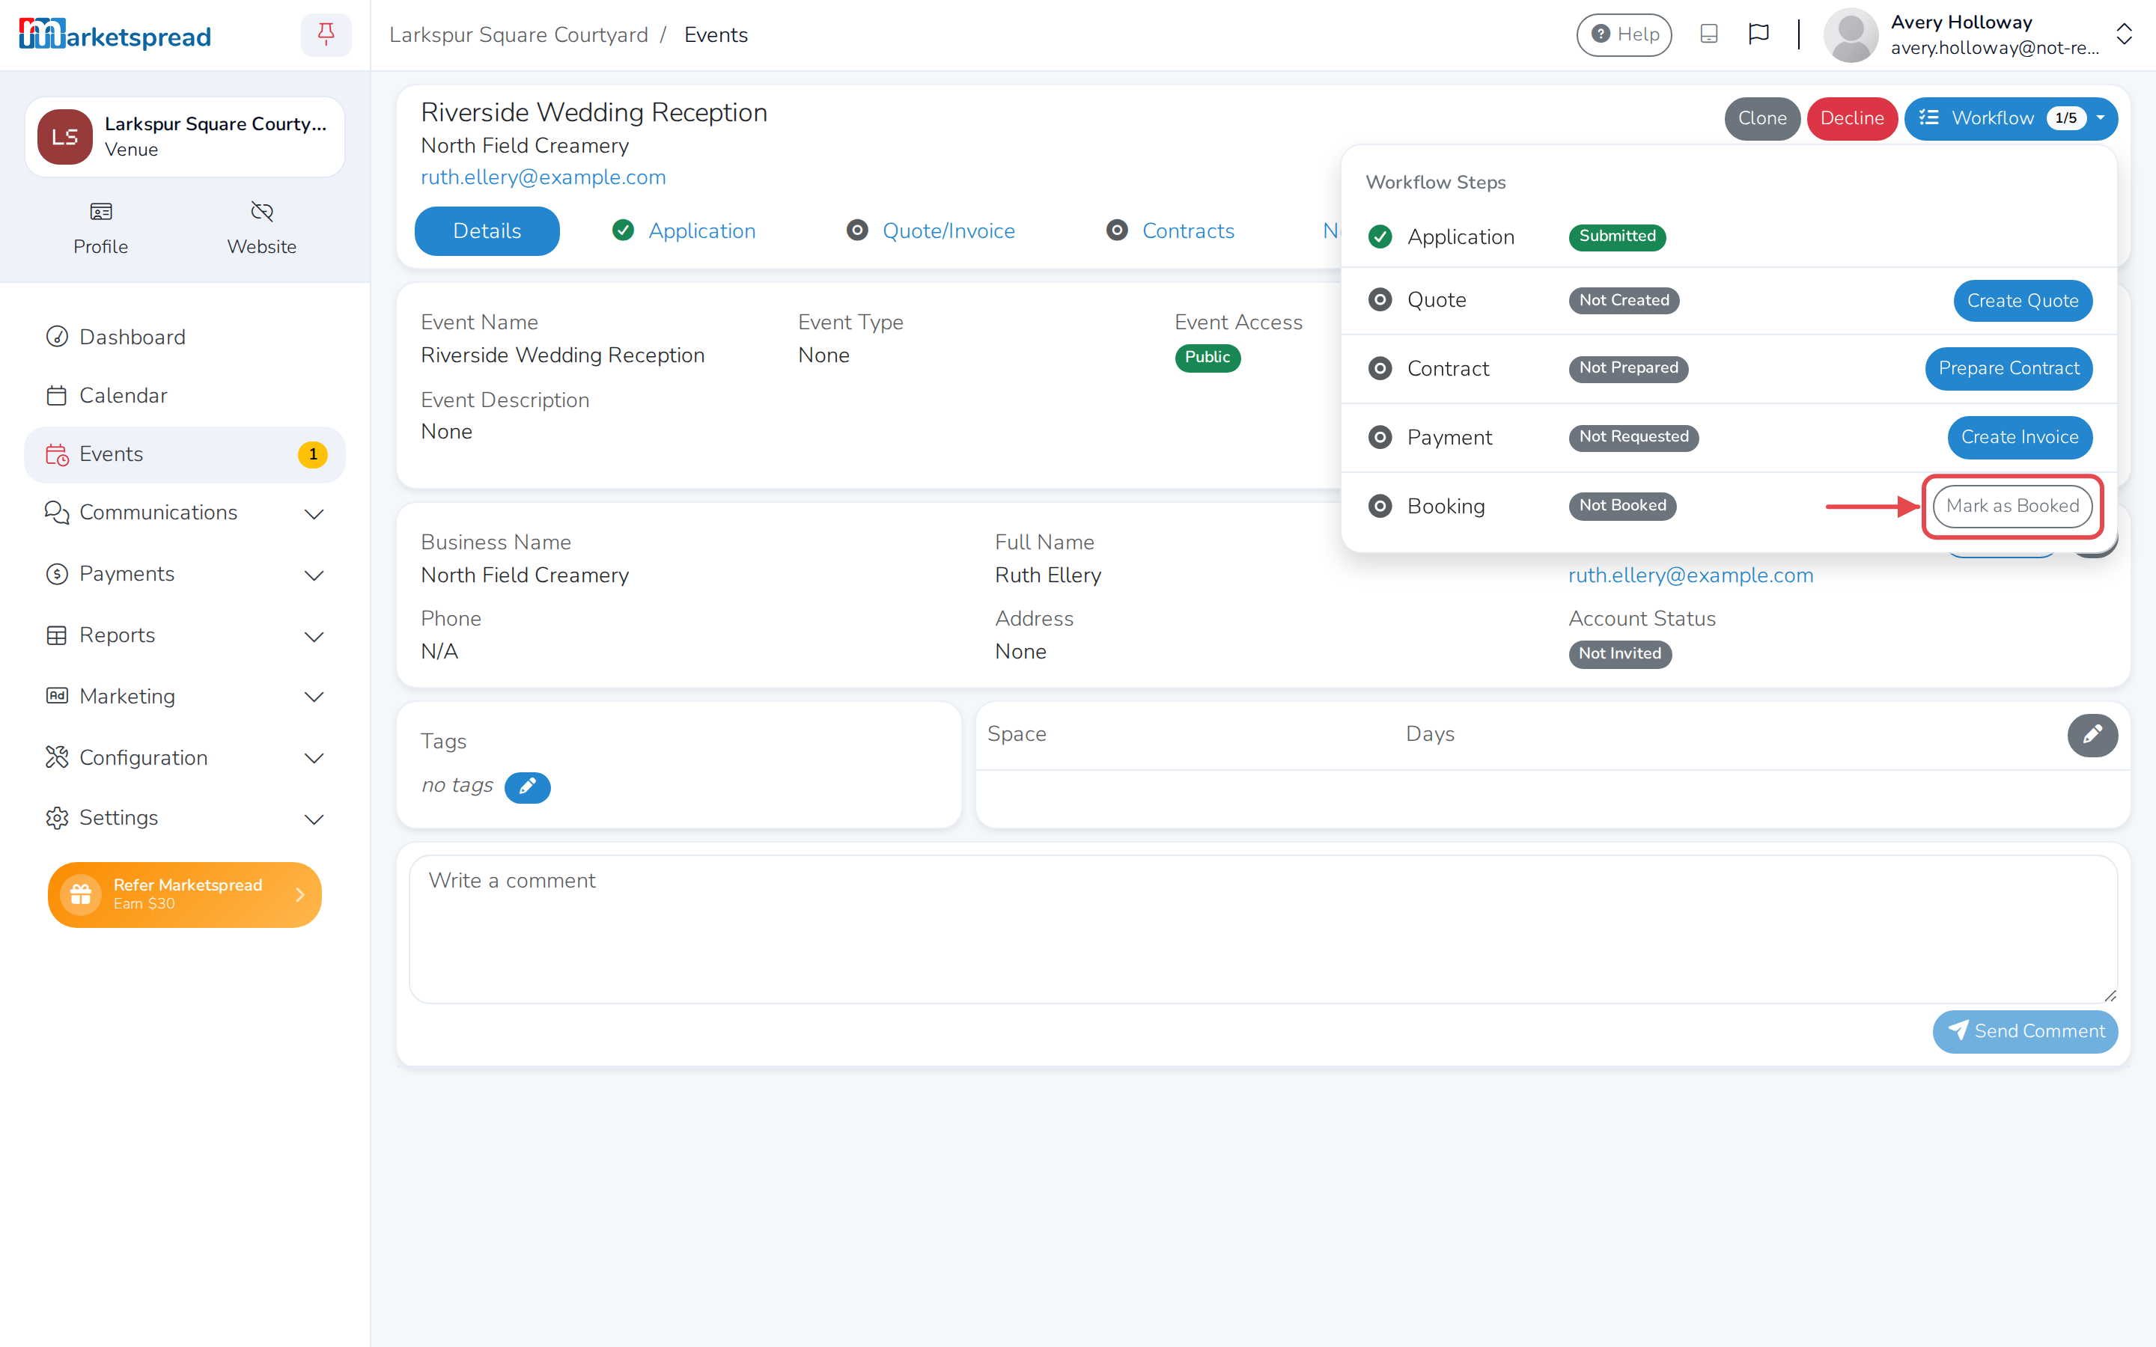The image size is (2156, 1347).
Task: Click the Space table edit pencil
Action: [x=2092, y=735]
